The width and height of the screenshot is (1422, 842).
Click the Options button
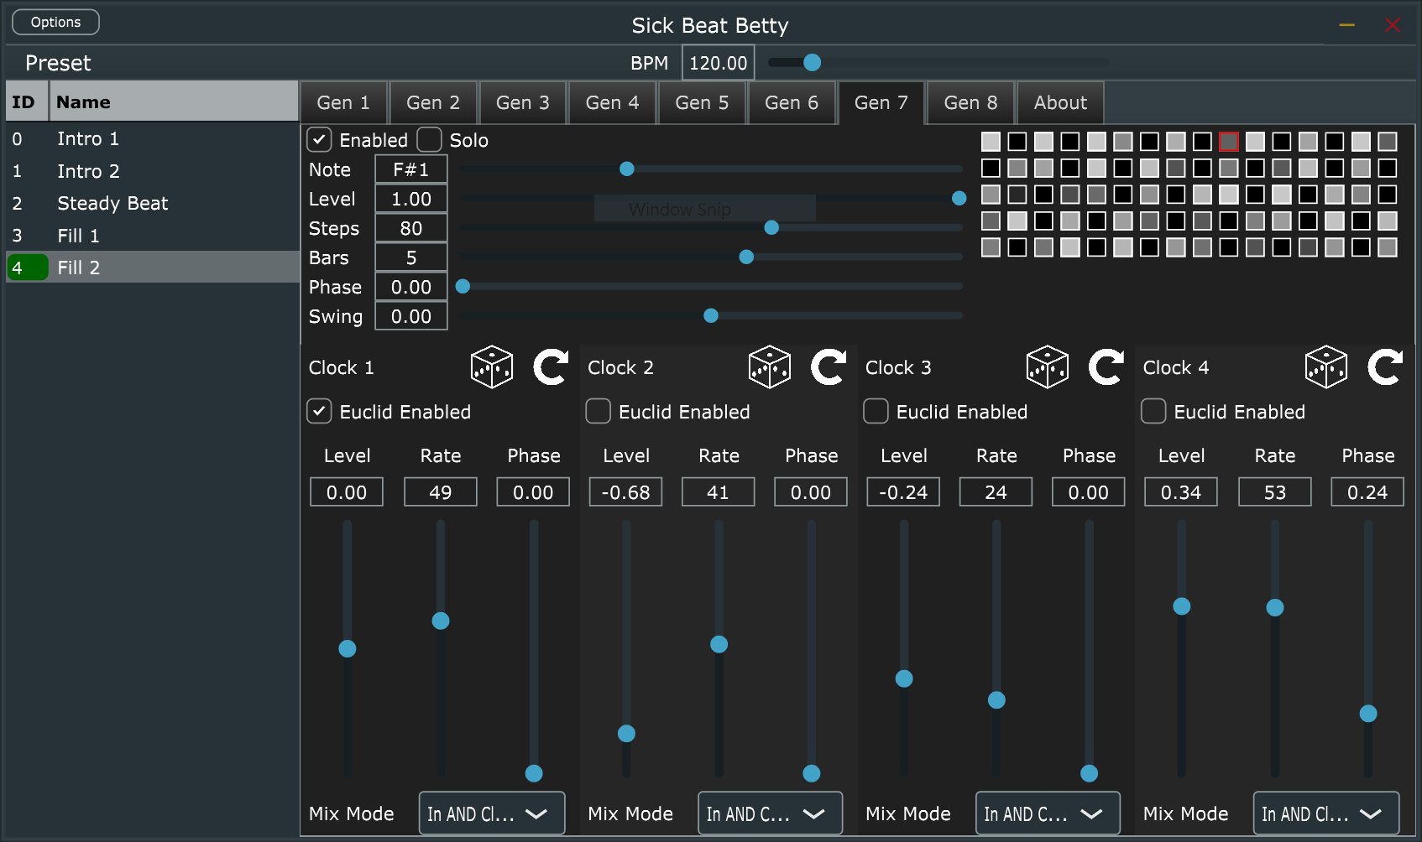click(56, 22)
